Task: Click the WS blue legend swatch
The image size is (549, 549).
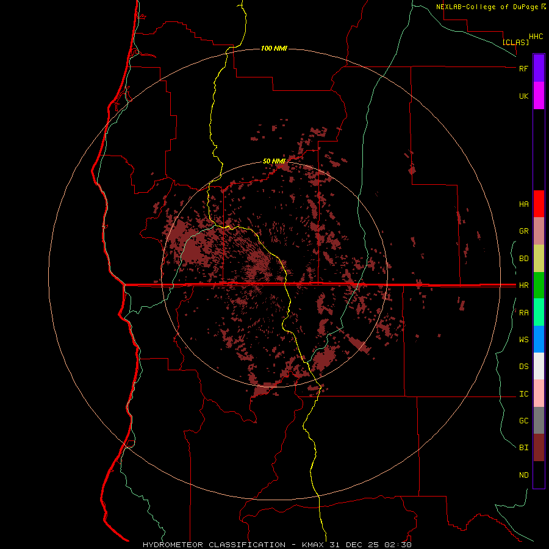Action: pyautogui.click(x=539, y=339)
